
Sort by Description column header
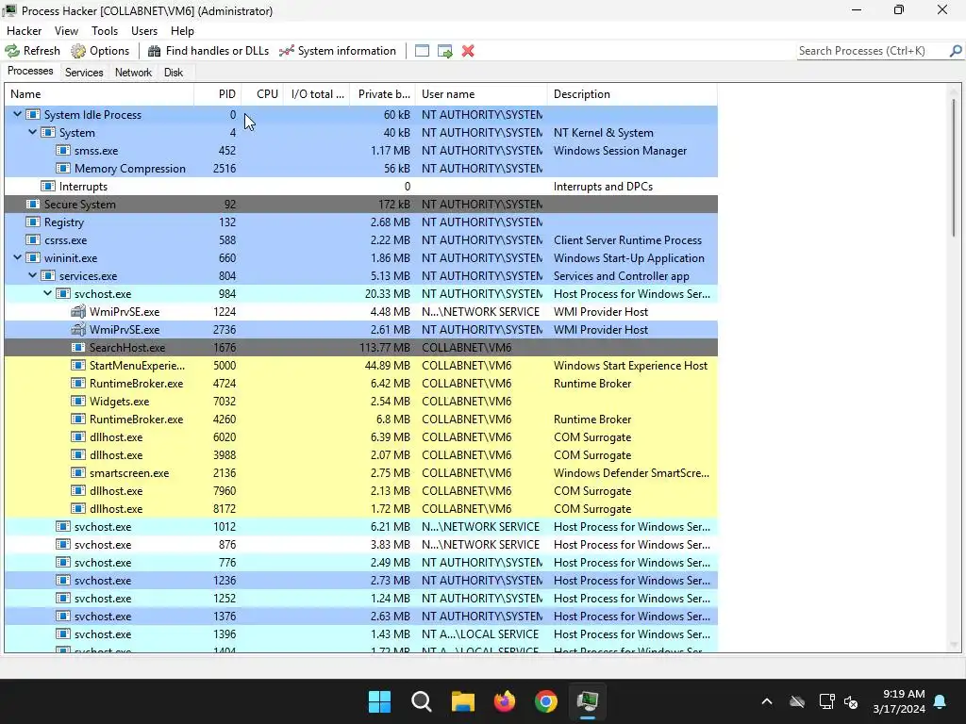[632, 94]
